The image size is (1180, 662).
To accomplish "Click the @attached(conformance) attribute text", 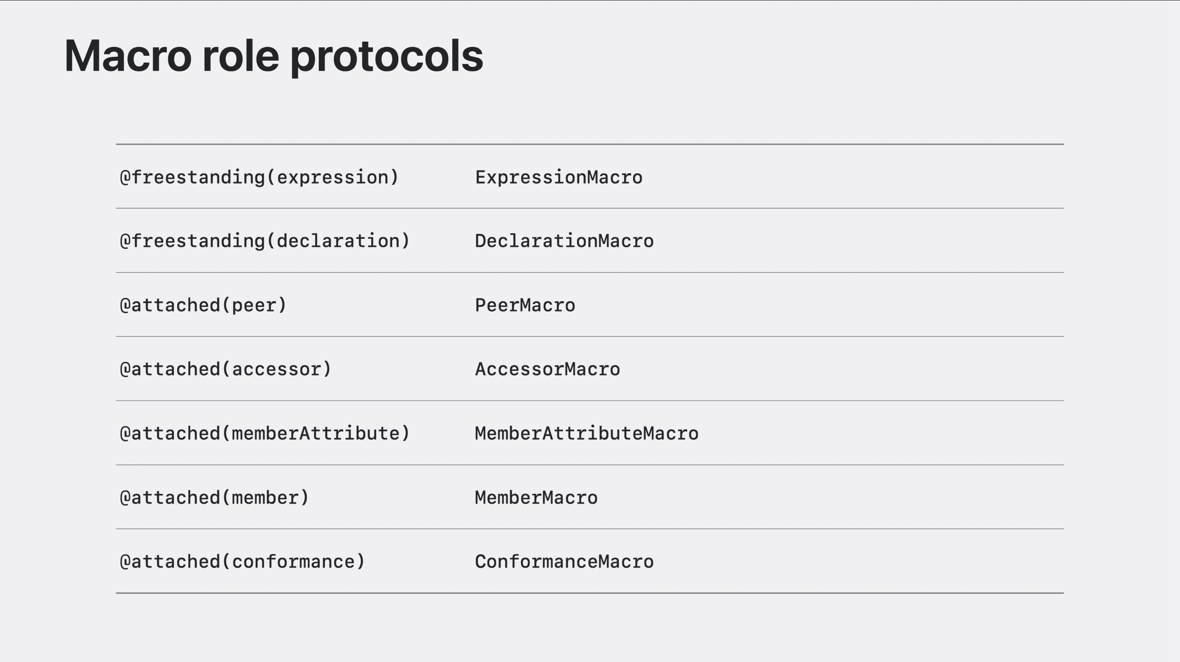I will [242, 562].
